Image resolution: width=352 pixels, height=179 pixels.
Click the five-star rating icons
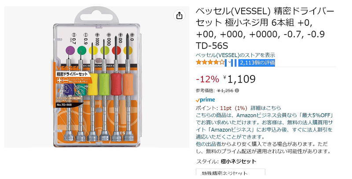pyautogui.click(x=210, y=62)
